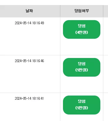Image resolution: width=108 pixels, height=121 pixels.
Task: Click the (4만원) amount text
Action: 82,32
